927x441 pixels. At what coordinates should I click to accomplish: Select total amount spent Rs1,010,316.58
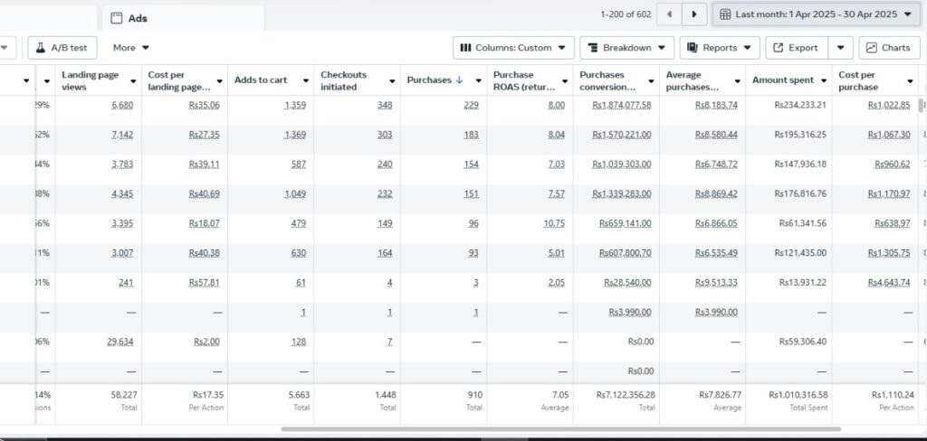click(x=798, y=395)
